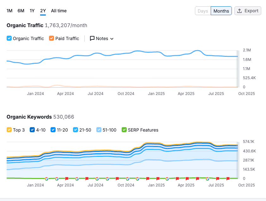Toggle the Paid Traffic checkbox
This screenshot has height=201, width=266.
(x=51, y=38)
